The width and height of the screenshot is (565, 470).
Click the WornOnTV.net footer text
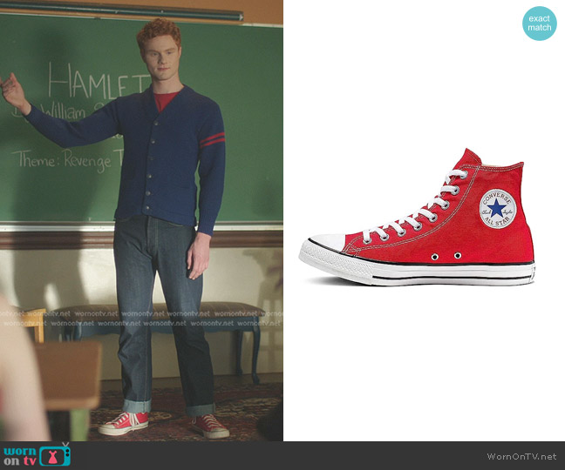(521, 456)
